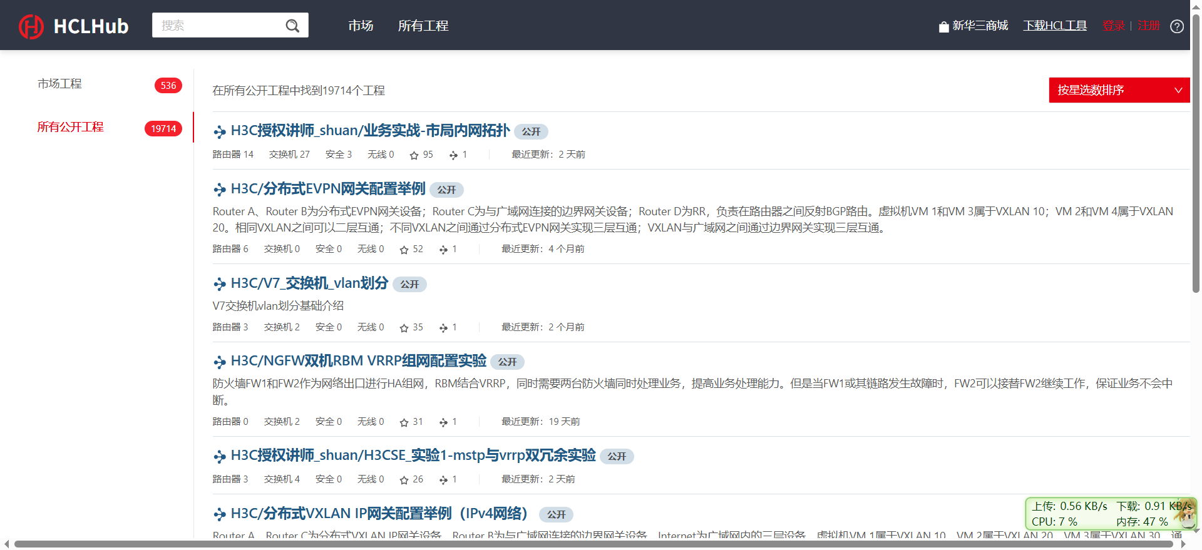Open project H3CSE_实验1-mstp与vrrp双冗余实验

pos(413,456)
